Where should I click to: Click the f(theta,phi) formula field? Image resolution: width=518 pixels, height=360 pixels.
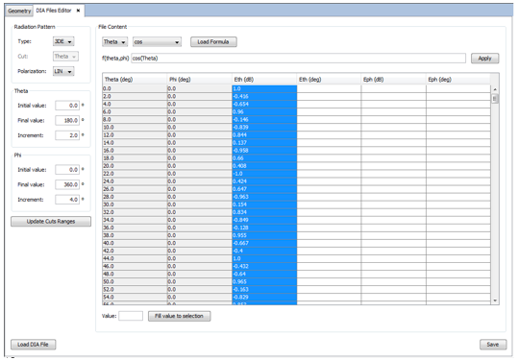pyautogui.click(x=298, y=59)
